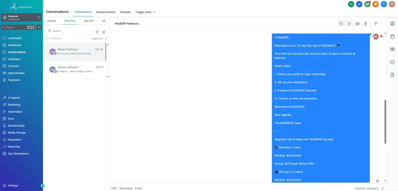This screenshot has width=398, height=191.
Task: Toggle the select-all checkbox next to 2 RESULTS
Action: [x=46, y=38]
